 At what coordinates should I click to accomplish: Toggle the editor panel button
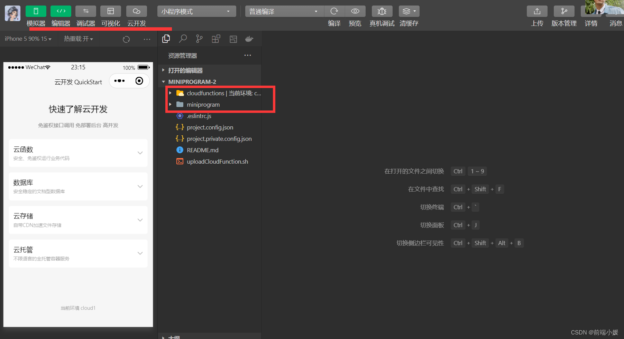(61, 11)
